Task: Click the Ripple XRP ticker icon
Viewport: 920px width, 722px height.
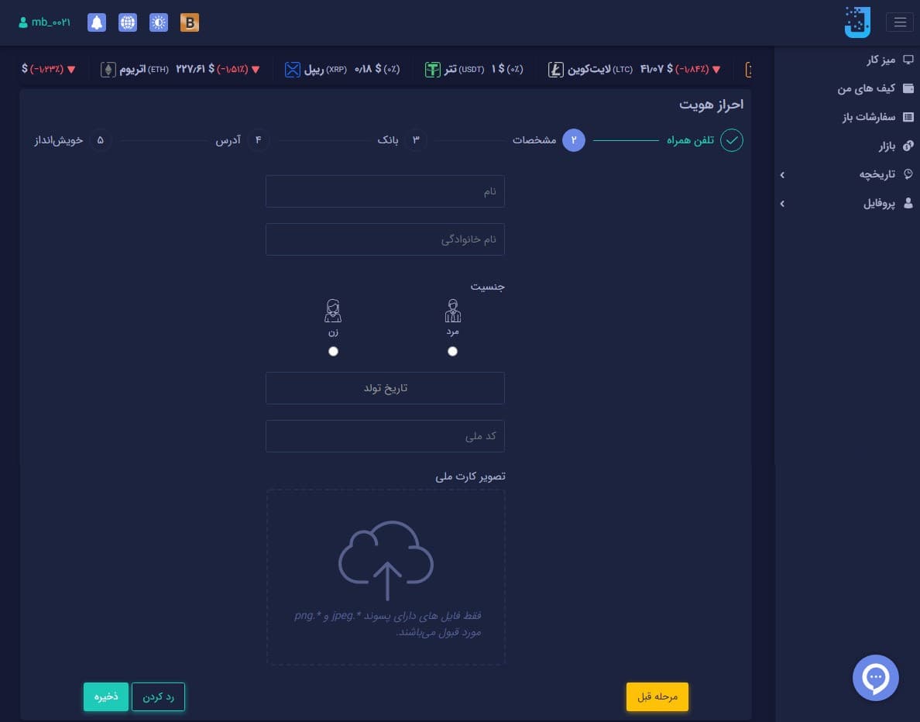Action: coord(292,69)
